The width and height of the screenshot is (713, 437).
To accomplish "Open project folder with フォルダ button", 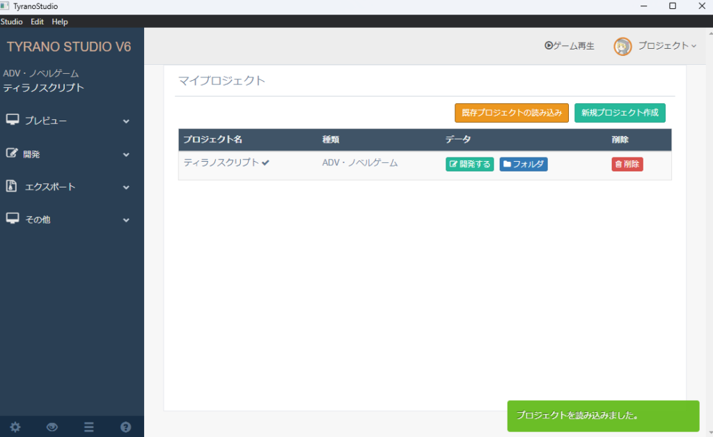I will (x=524, y=164).
